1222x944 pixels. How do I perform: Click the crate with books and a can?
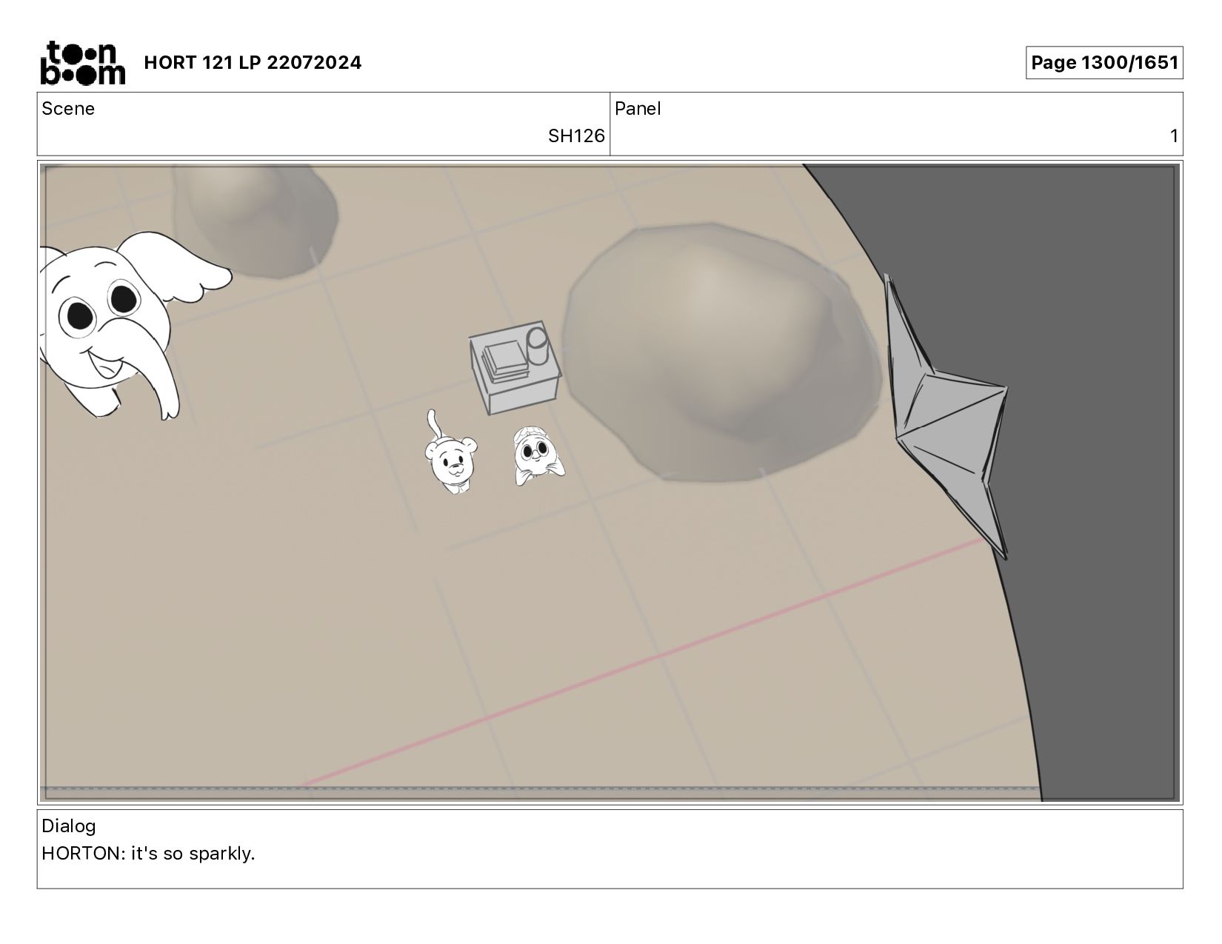[x=515, y=367]
